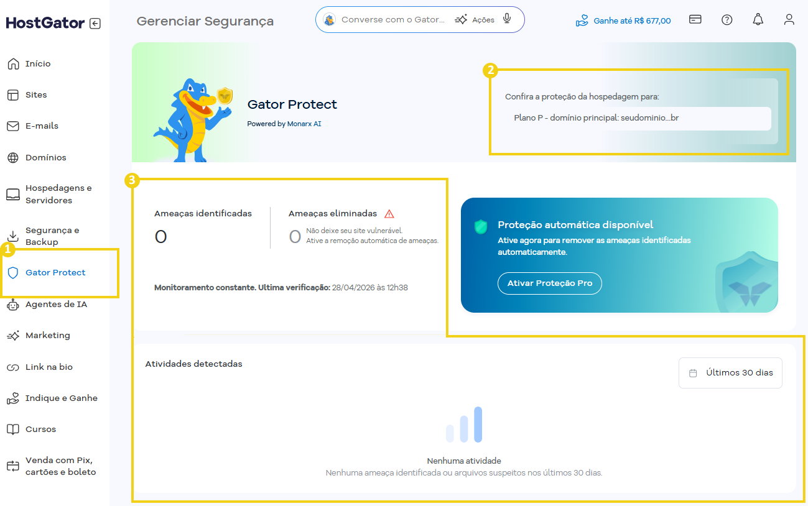Image resolution: width=808 pixels, height=506 pixels.
Task: Click the Ameaças identificadas label
Action: pyautogui.click(x=203, y=213)
